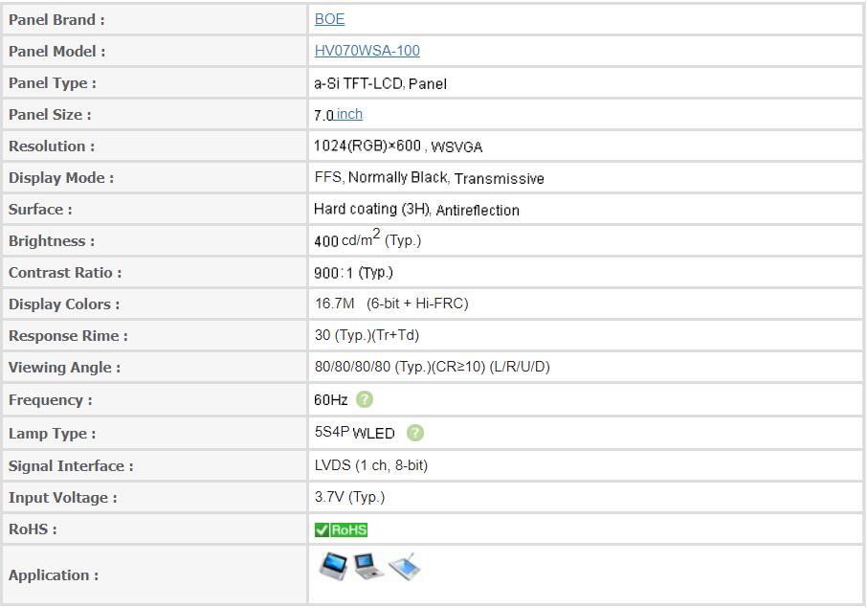Click the Panel Type value a-Si TFT-LCD

tap(359, 83)
